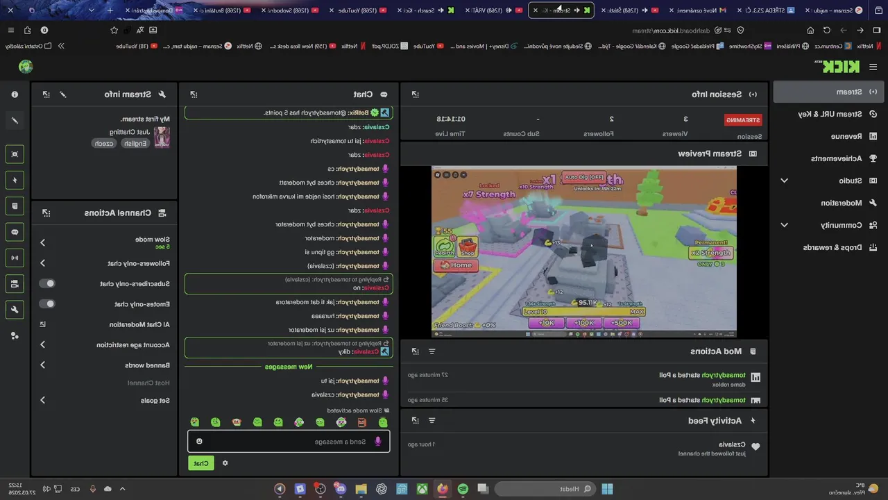Filter the Activity Feed list

(x=432, y=420)
